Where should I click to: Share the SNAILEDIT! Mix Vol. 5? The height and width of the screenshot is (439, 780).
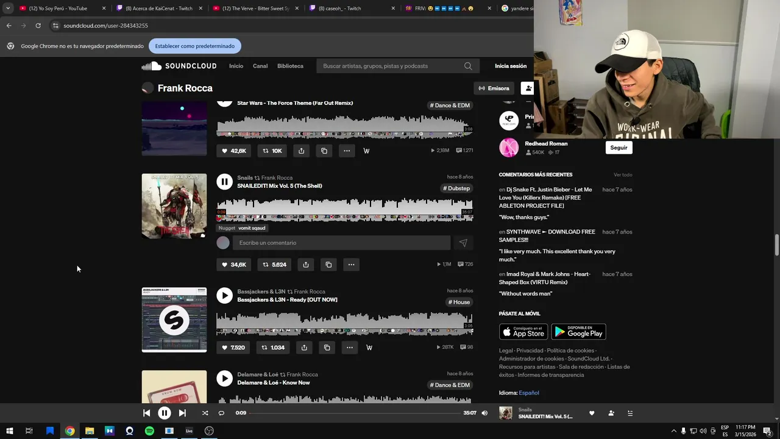(306, 265)
